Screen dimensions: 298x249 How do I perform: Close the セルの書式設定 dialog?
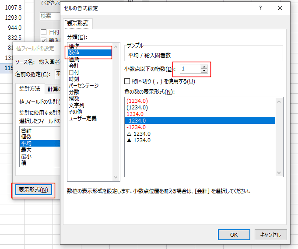tap(280, 8)
